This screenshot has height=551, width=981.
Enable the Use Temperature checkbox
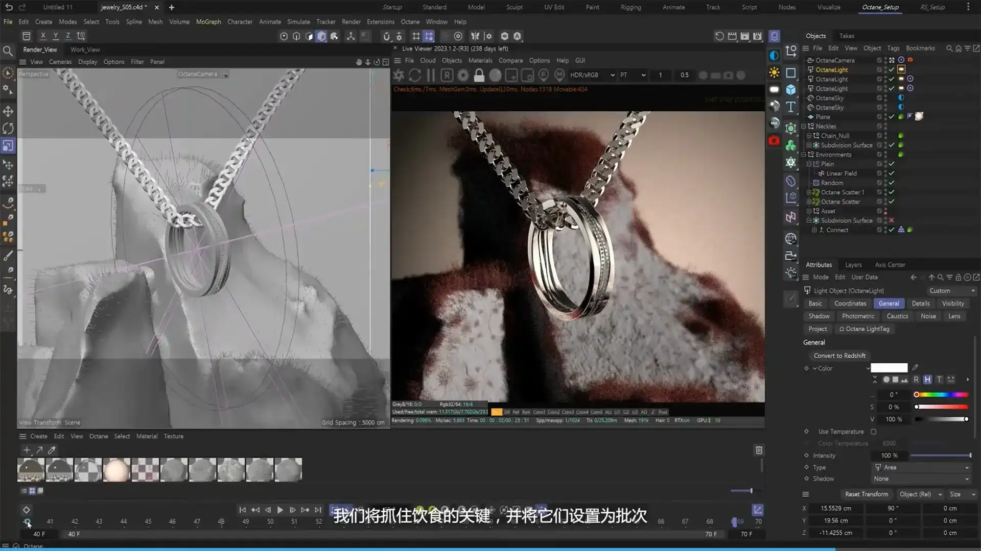(873, 431)
